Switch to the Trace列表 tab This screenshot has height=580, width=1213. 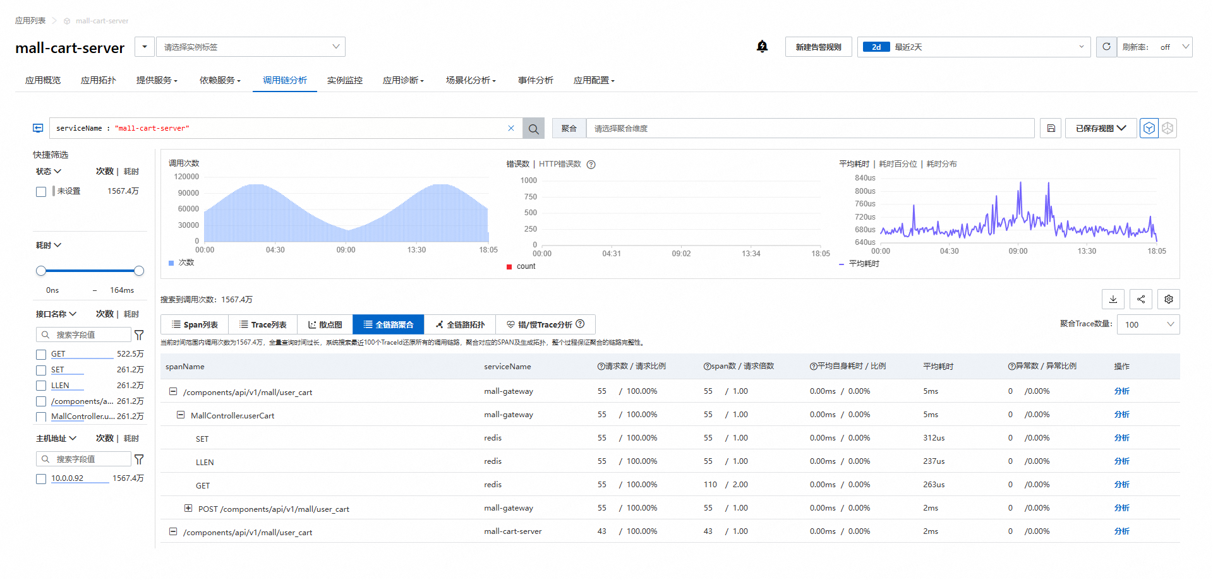pyautogui.click(x=263, y=324)
